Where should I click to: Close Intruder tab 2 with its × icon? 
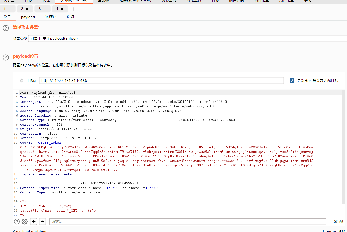click(27, 9)
